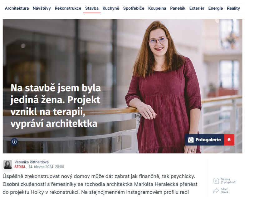
Task: Click the photo info icon on image
Action: tap(14, 142)
